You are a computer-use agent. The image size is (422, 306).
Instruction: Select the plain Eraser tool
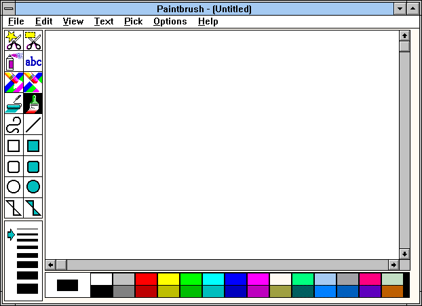33,82
